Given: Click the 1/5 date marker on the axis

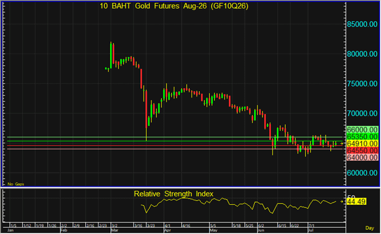Looking at the screenshot, I should (x=14, y=226).
